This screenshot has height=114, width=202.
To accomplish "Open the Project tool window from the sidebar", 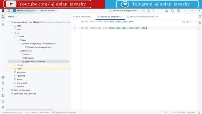I will point(3,17).
